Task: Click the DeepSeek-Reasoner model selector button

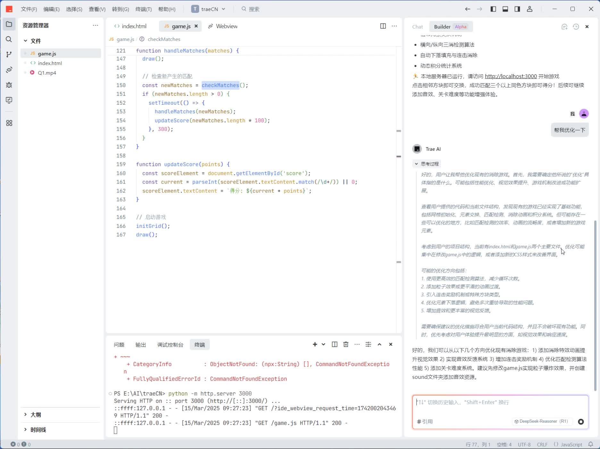Action: click(542, 421)
